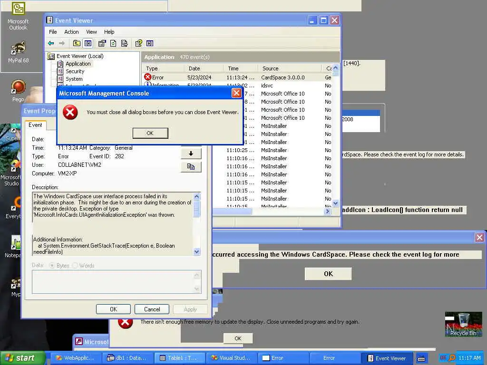This screenshot has height=365, width=487.
Task: Click the Up one level folder icon
Action: click(x=77, y=43)
